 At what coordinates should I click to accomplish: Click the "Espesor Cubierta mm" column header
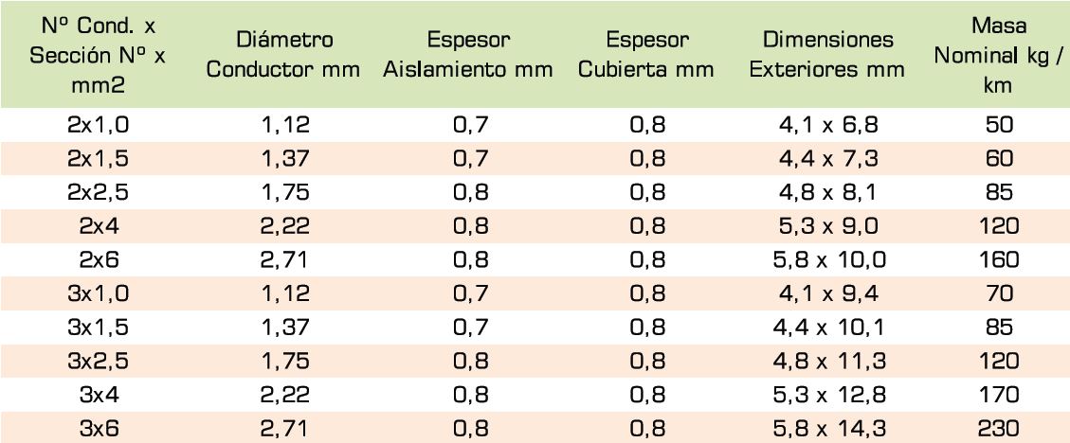[x=648, y=56]
